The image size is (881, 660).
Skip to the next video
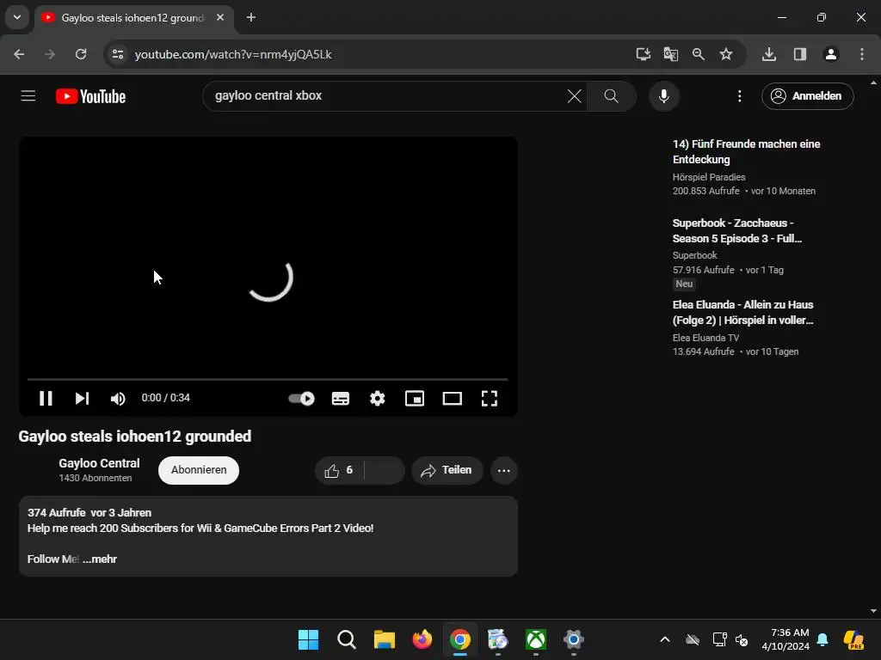(x=82, y=399)
